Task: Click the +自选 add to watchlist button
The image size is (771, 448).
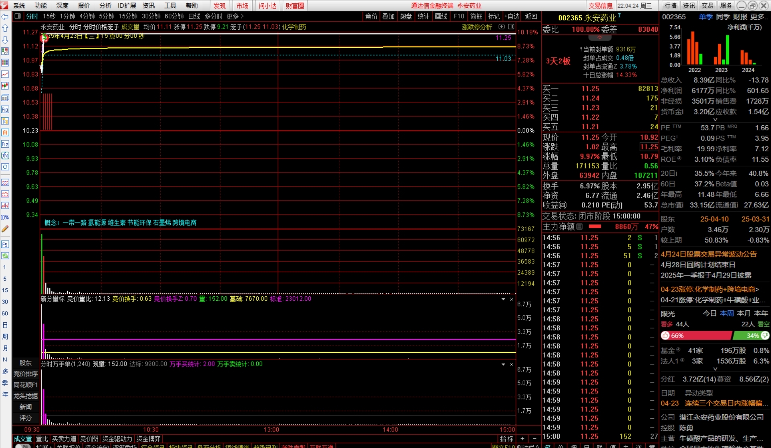Action: pos(512,16)
